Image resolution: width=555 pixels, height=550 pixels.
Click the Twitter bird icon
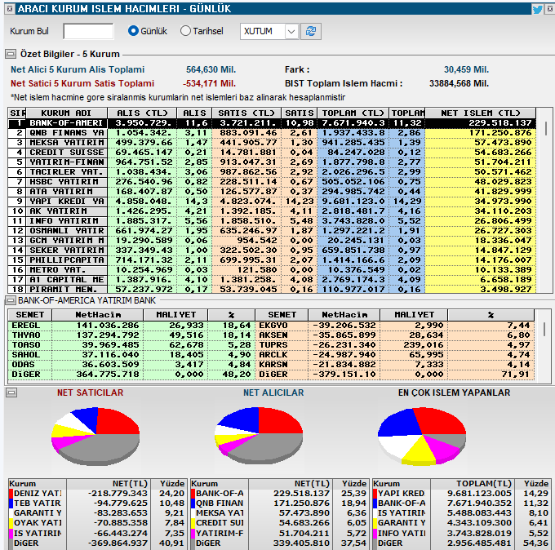[x=537, y=9]
